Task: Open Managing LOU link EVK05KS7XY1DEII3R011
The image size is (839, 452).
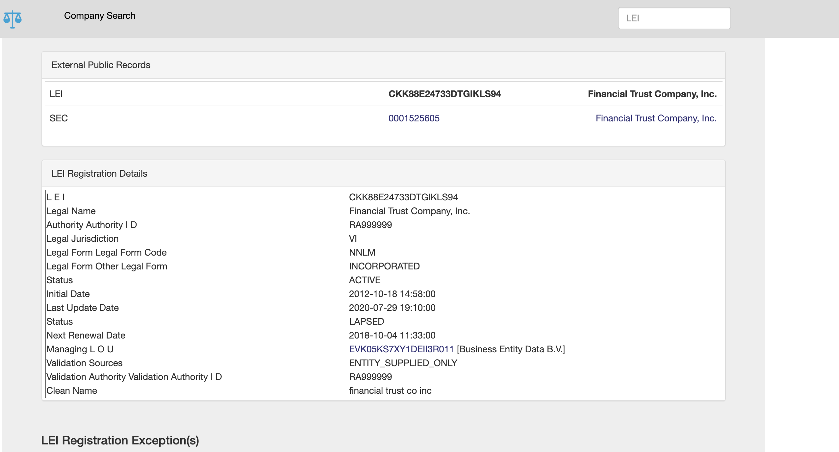Action: click(x=401, y=349)
